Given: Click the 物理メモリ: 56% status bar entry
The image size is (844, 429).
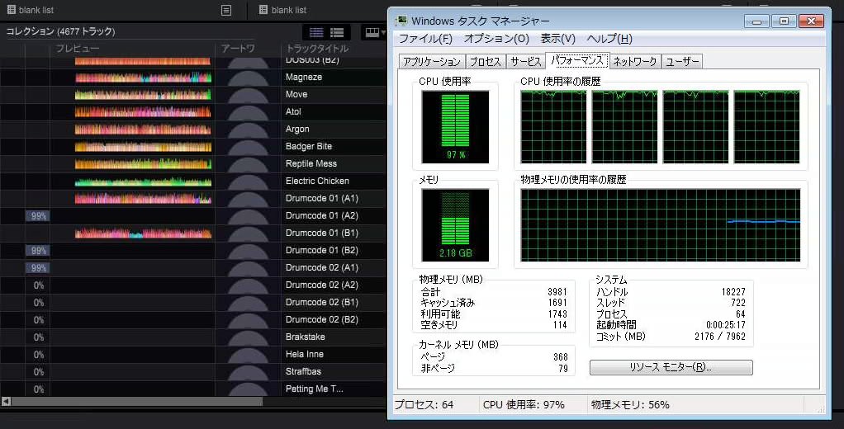Looking at the screenshot, I should point(630,405).
